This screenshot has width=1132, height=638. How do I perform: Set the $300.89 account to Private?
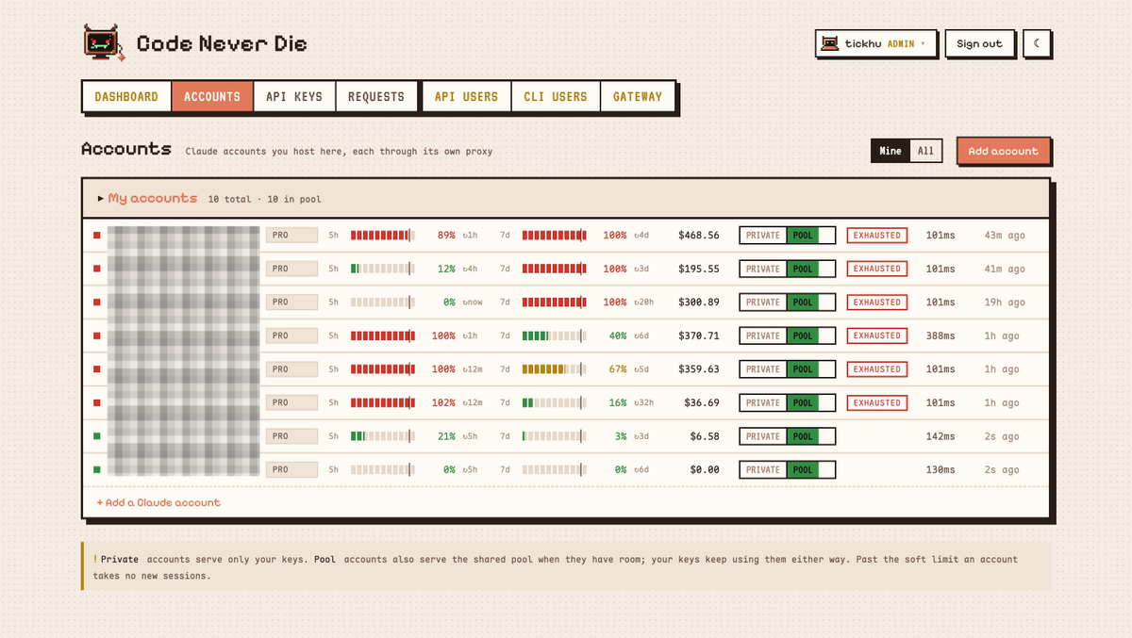click(x=763, y=303)
